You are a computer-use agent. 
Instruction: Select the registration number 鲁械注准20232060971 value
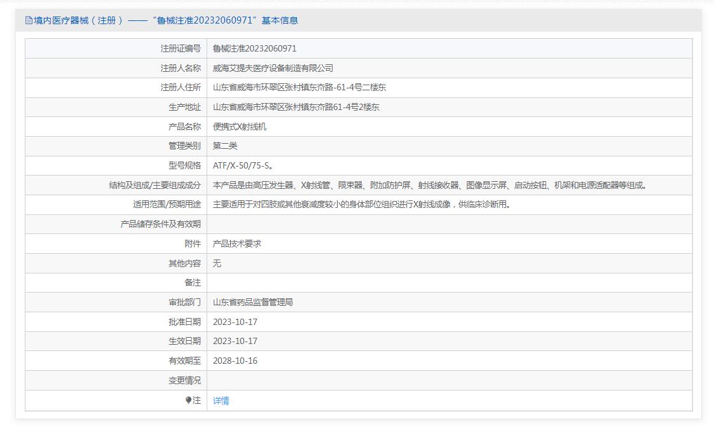point(254,49)
